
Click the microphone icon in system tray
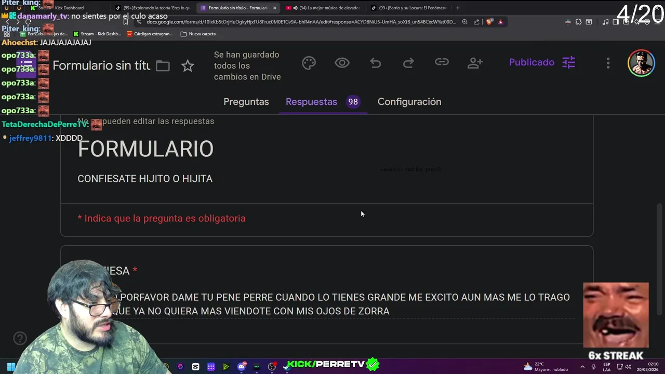[593, 367]
